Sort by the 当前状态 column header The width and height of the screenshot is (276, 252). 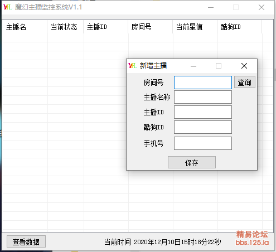coord(65,27)
